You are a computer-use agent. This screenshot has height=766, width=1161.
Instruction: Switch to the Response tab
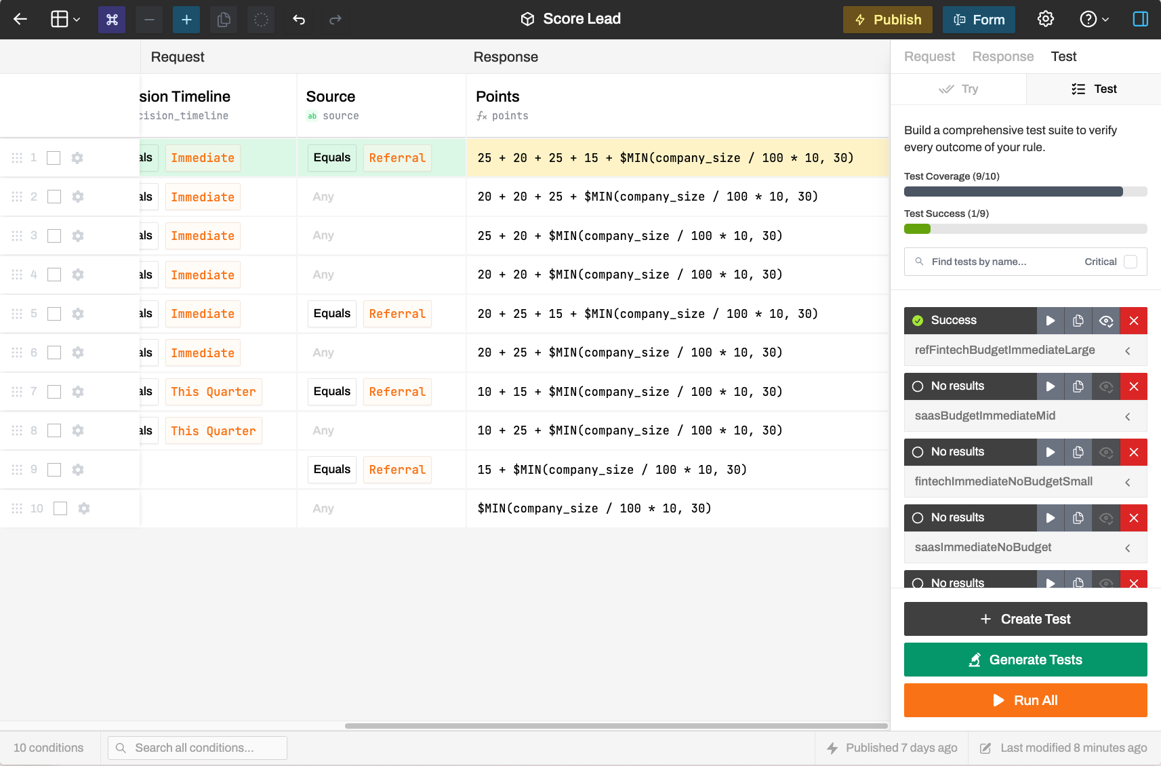click(1002, 56)
